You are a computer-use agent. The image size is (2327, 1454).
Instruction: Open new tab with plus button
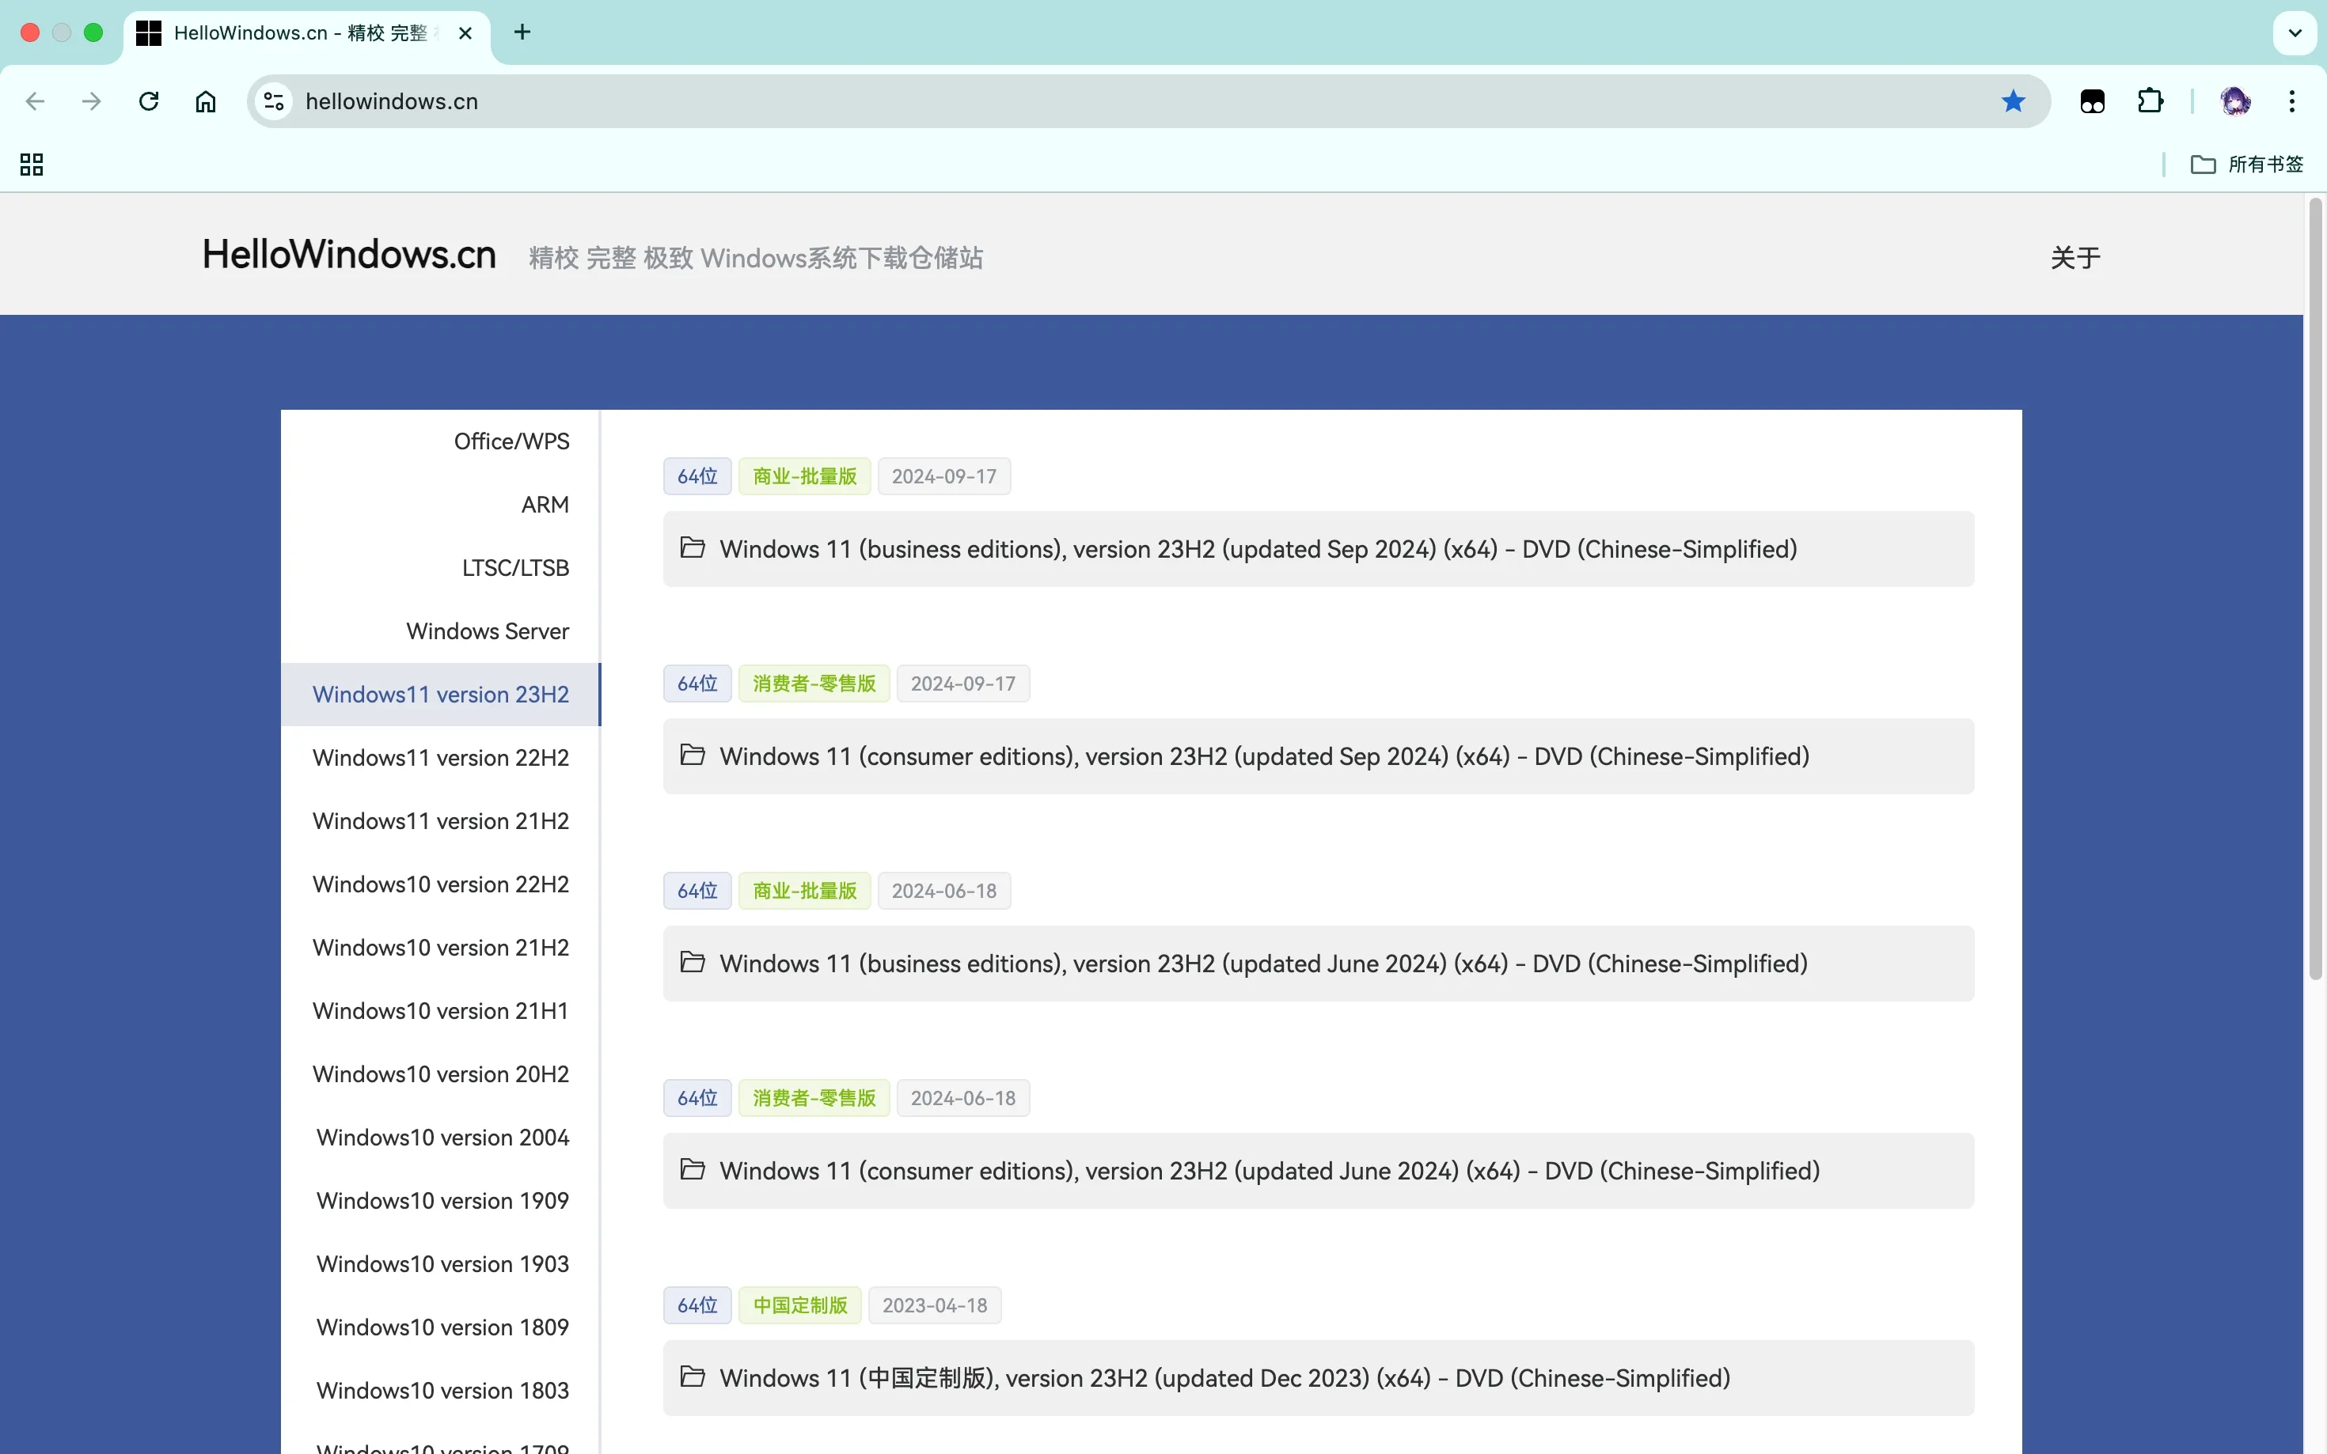(x=522, y=32)
